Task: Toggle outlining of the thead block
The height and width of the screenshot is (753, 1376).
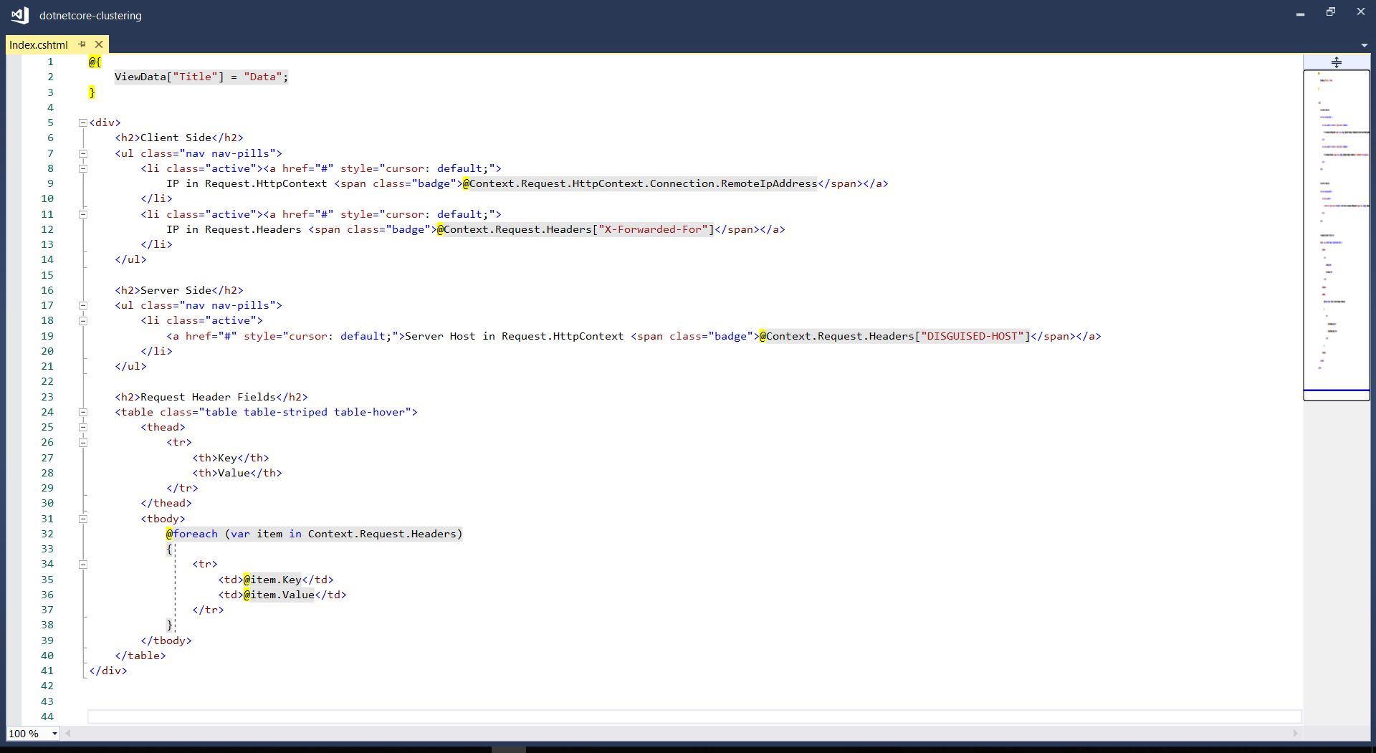Action: pyautogui.click(x=83, y=427)
